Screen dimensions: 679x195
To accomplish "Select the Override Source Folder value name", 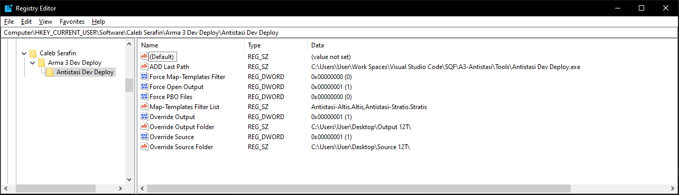I will (181, 147).
